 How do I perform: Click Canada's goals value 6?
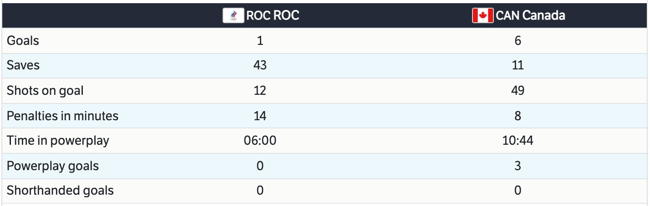pos(518,41)
